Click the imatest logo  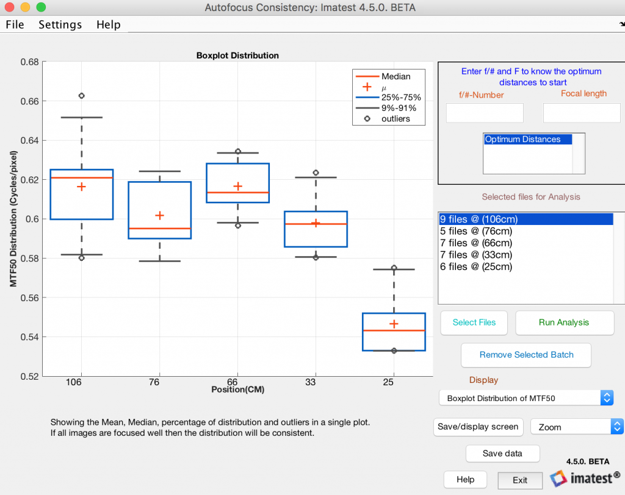click(x=585, y=478)
